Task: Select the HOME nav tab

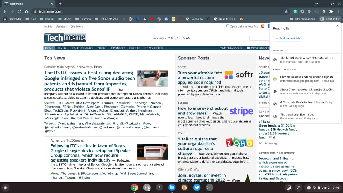Action: [49, 48]
